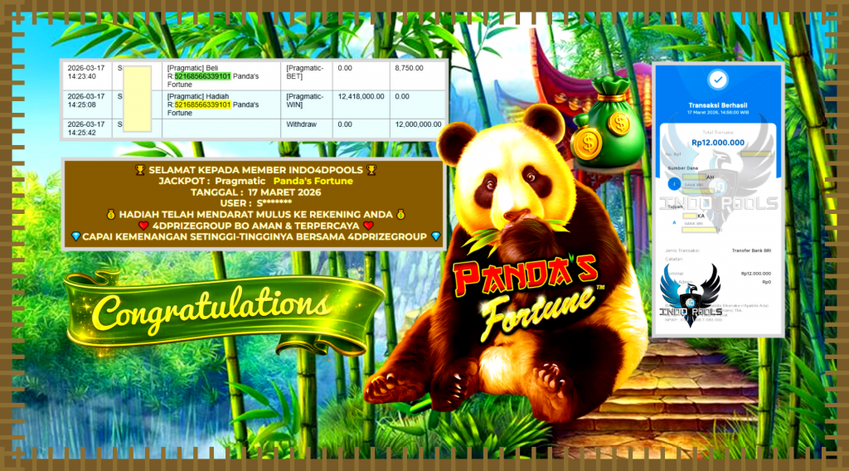The height and width of the screenshot is (471, 849).
Task: Click the round source account avatar icon
Action: [x=674, y=184]
